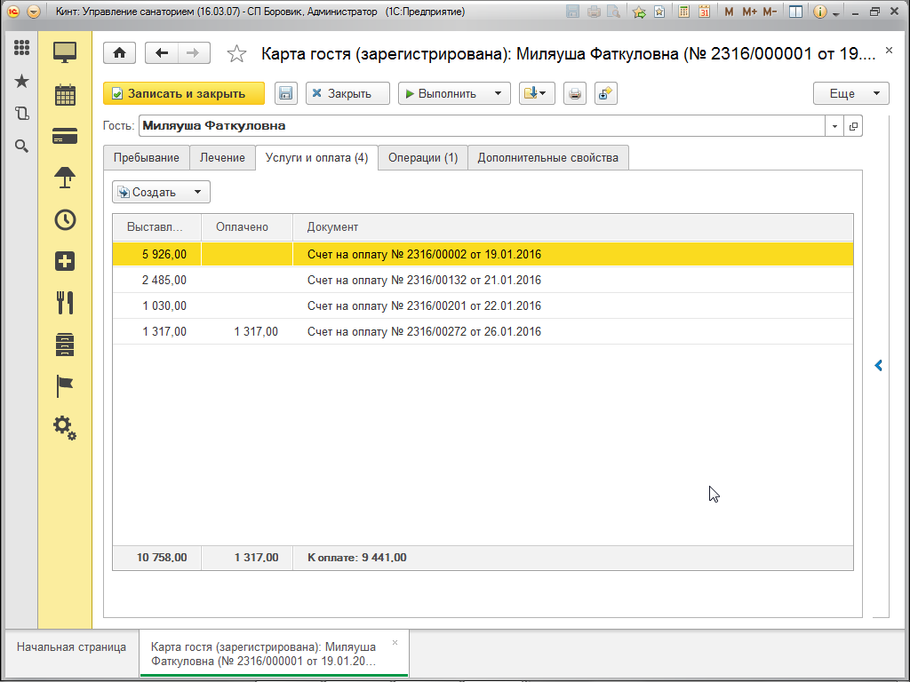Image resolution: width=910 pixels, height=682 pixels.
Task: Go to the home page button
Action: tap(120, 53)
